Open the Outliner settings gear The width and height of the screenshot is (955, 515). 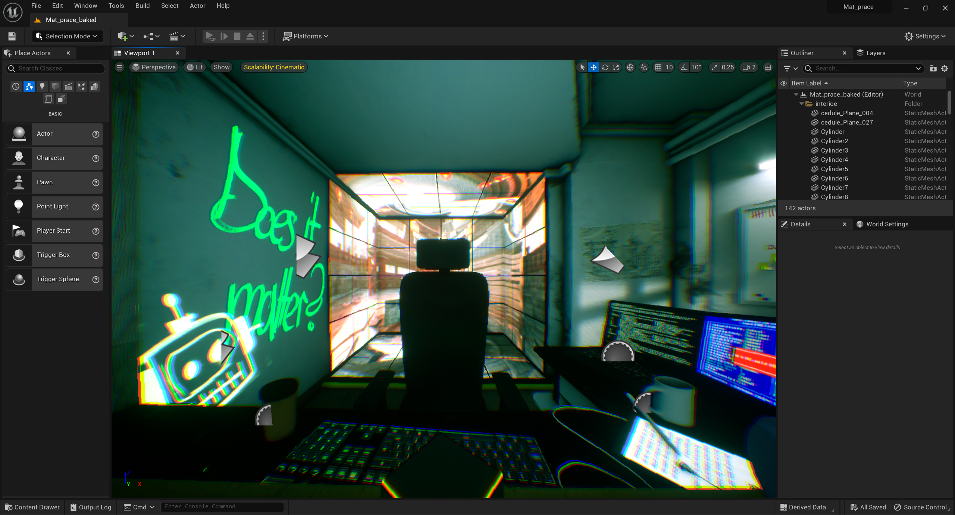pos(945,68)
